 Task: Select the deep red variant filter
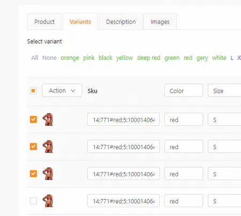click(x=148, y=58)
